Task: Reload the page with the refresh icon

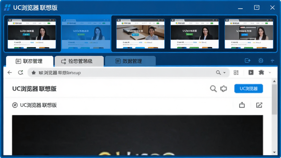Action: tap(21, 72)
